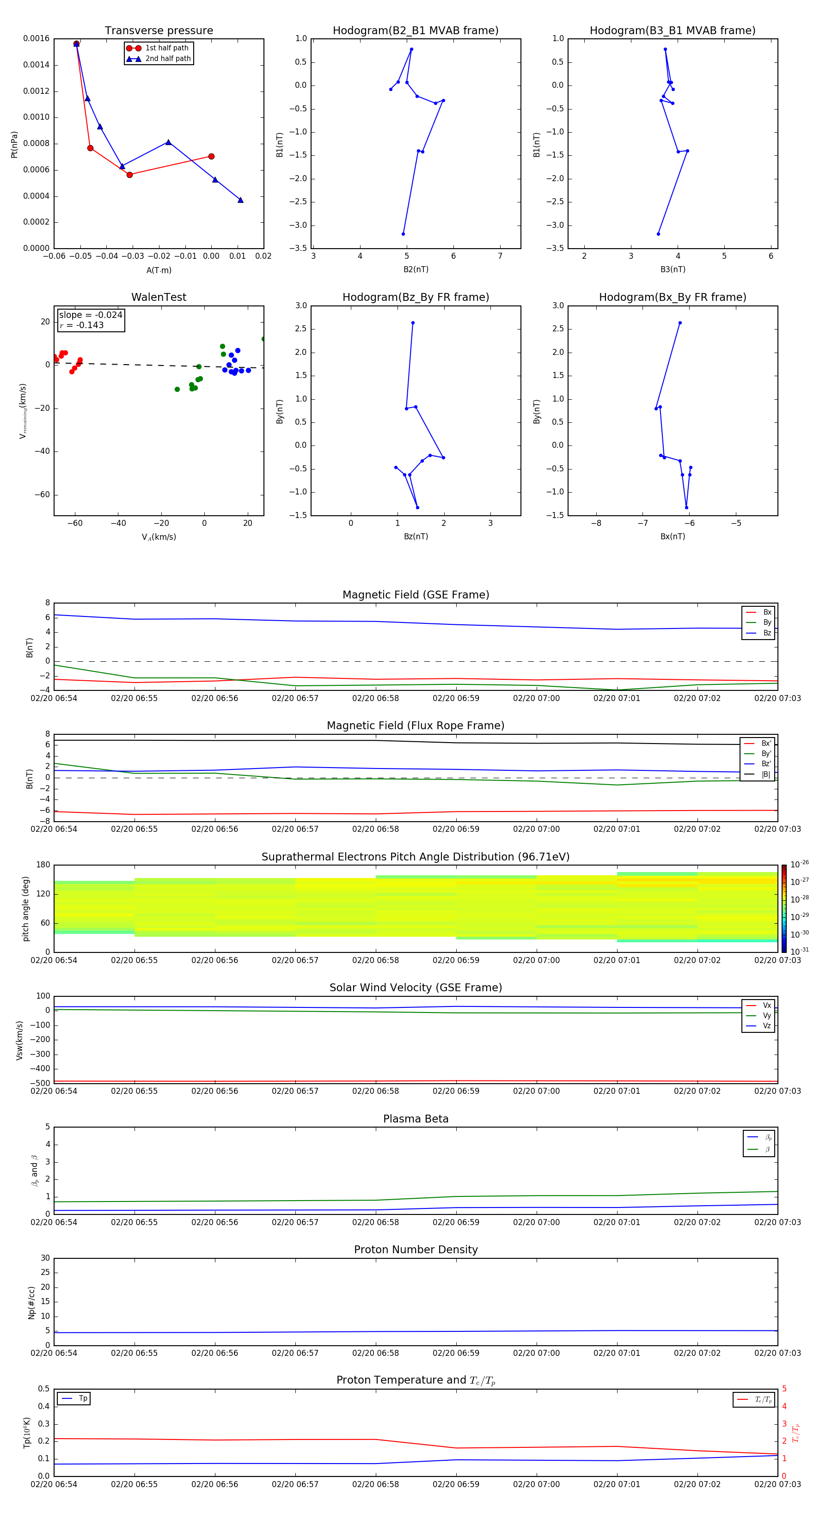This screenshot has height=1525, width=832.
Task: Click the 'Hodogram(B3_B1 MVAB frame)' title
Action: point(673,31)
